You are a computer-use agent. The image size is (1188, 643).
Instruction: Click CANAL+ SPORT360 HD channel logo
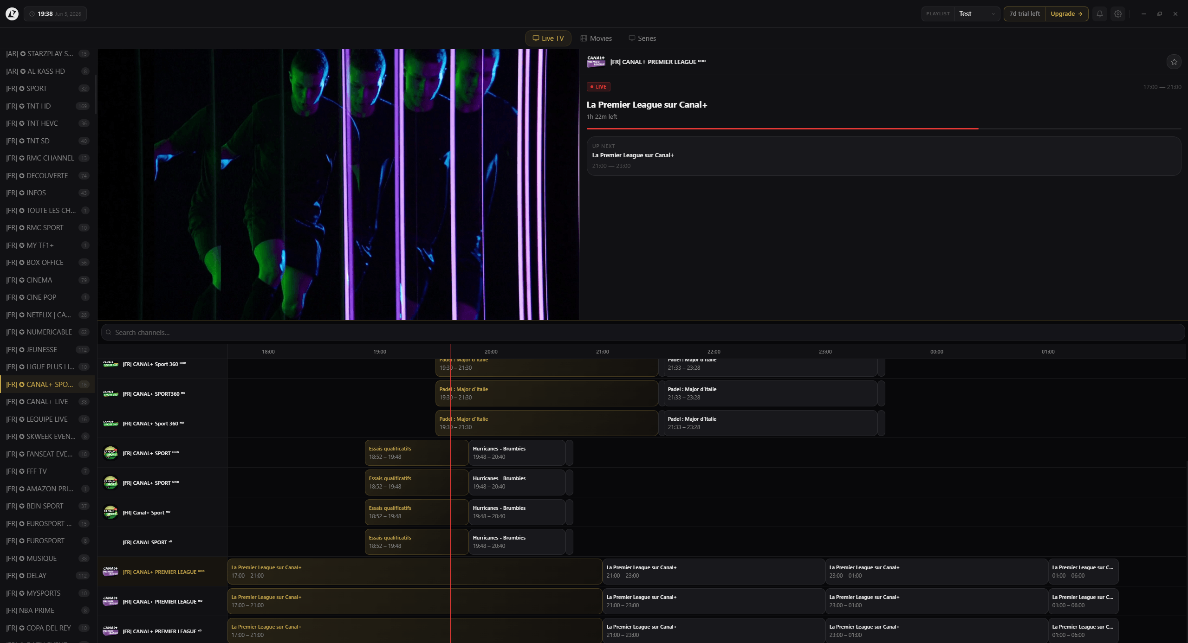tap(110, 393)
